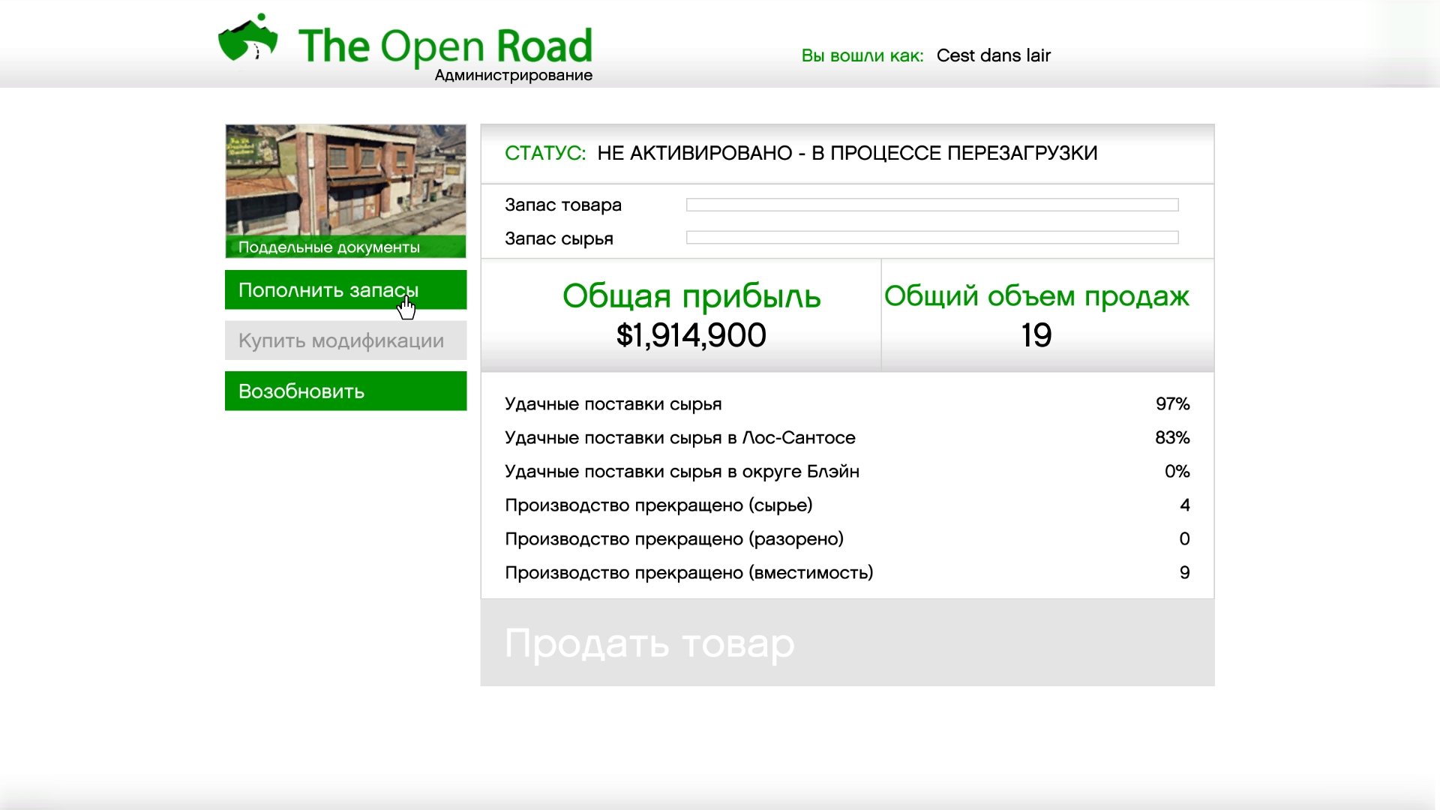Select Удачные поставки сырья в Лос-Сантосе row
The height and width of the screenshot is (810, 1440).
(x=846, y=438)
